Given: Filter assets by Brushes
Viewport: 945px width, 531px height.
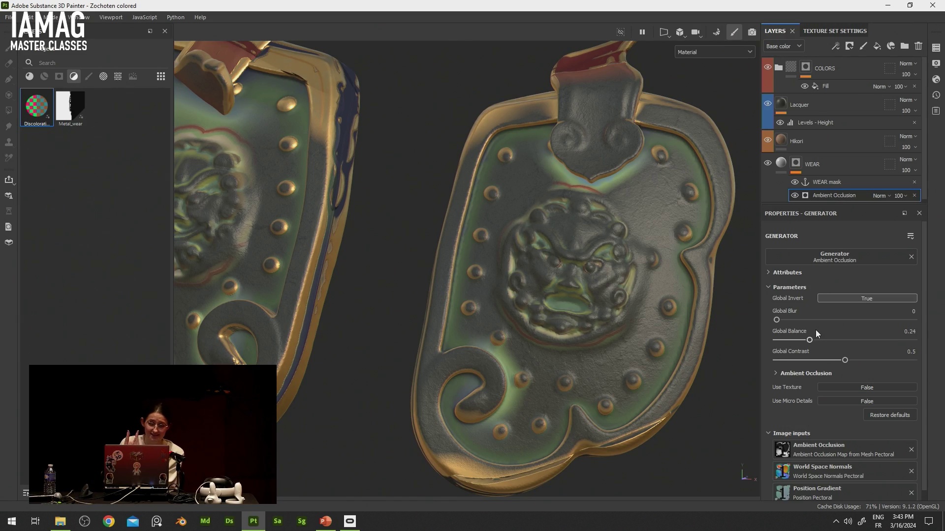Looking at the screenshot, I should (x=89, y=76).
